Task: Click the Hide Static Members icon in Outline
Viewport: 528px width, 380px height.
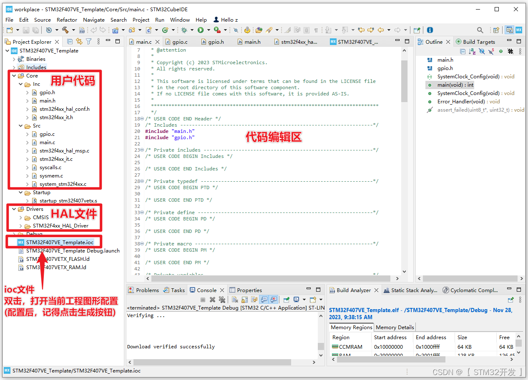Action: 491,51
